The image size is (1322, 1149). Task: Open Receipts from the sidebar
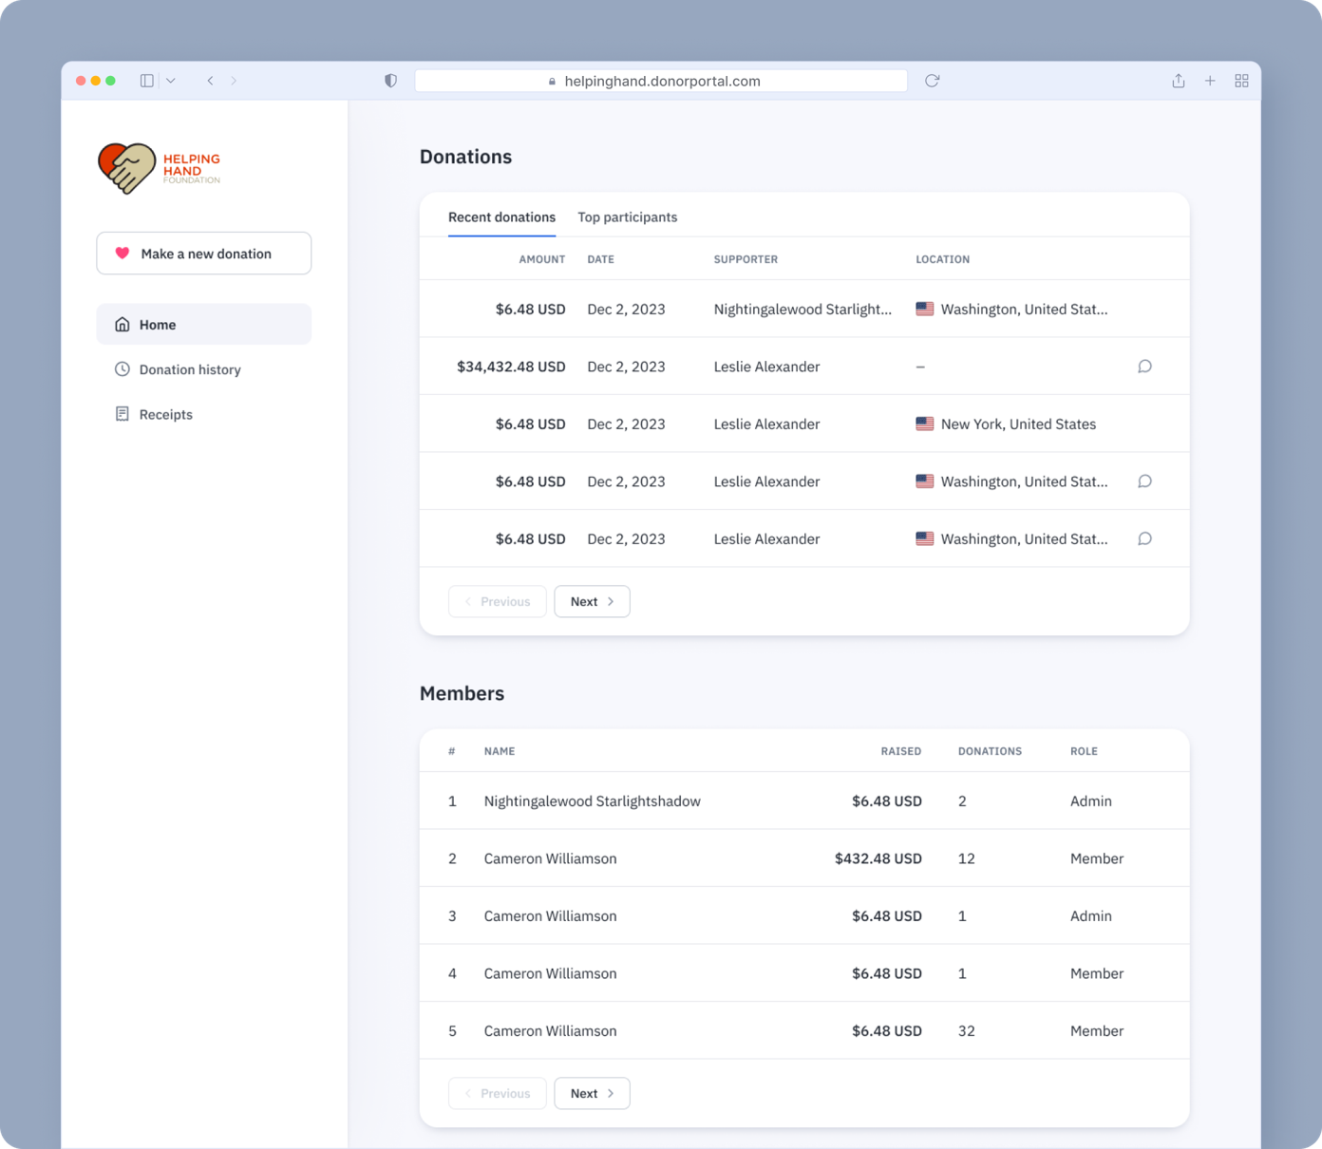(x=165, y=414)
